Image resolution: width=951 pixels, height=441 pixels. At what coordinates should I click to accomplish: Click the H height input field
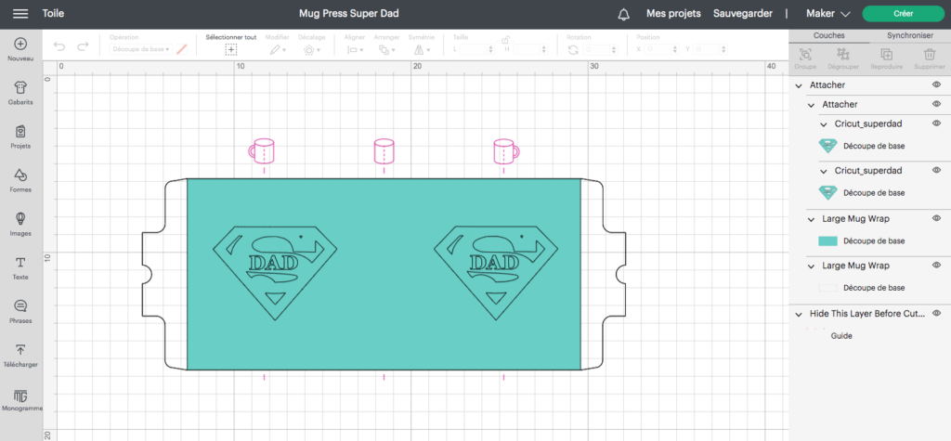pos(530,50)
